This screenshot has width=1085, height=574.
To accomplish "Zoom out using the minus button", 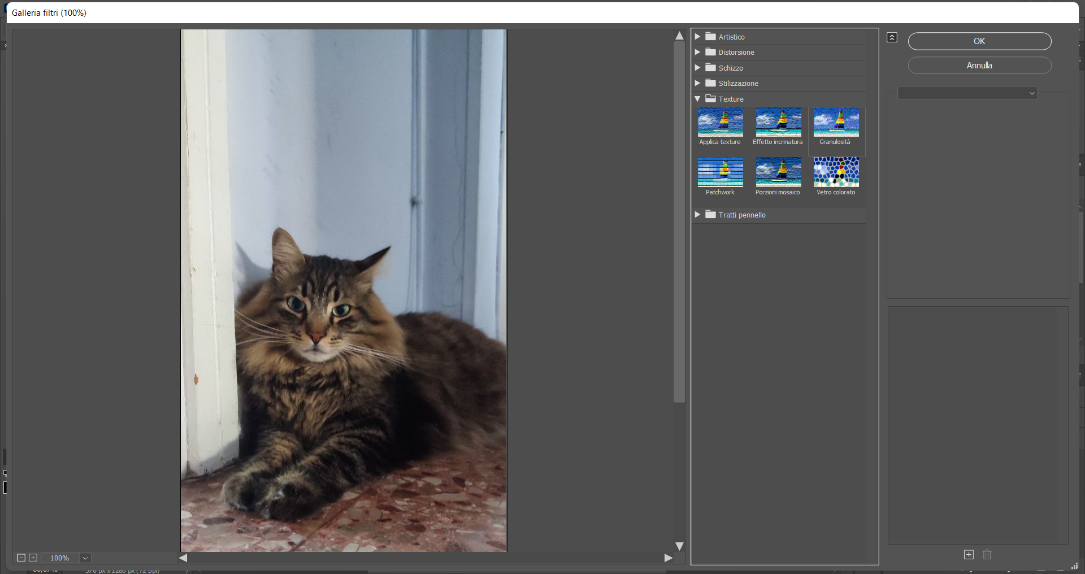I will click(x=21, y=558).
